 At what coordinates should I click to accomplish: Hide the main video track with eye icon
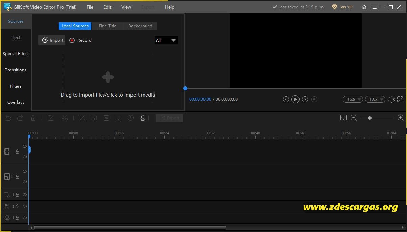(x=25, y=146)
